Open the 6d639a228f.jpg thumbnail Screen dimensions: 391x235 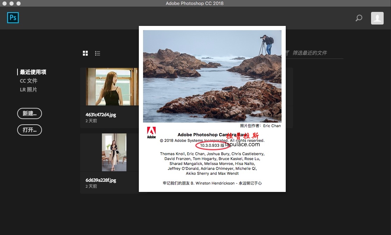(114, 152)
